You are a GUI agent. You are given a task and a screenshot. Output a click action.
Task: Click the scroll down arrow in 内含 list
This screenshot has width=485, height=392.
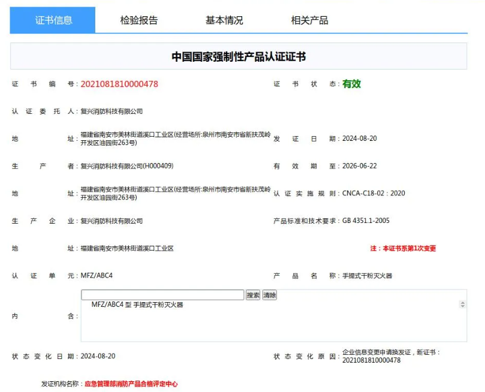pos(462,307)
